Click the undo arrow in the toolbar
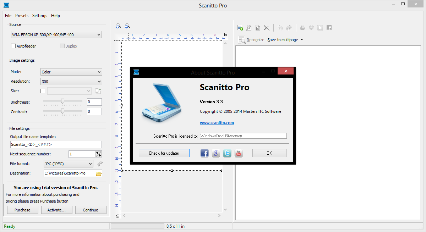426x232 pixels. (x=280, y=28)
